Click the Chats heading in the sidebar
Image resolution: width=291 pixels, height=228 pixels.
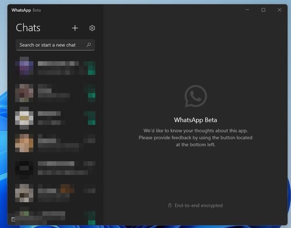coord(28,28)
